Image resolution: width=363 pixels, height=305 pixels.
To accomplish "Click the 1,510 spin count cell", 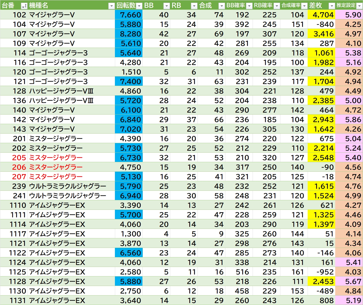I will tap(129, 72).
